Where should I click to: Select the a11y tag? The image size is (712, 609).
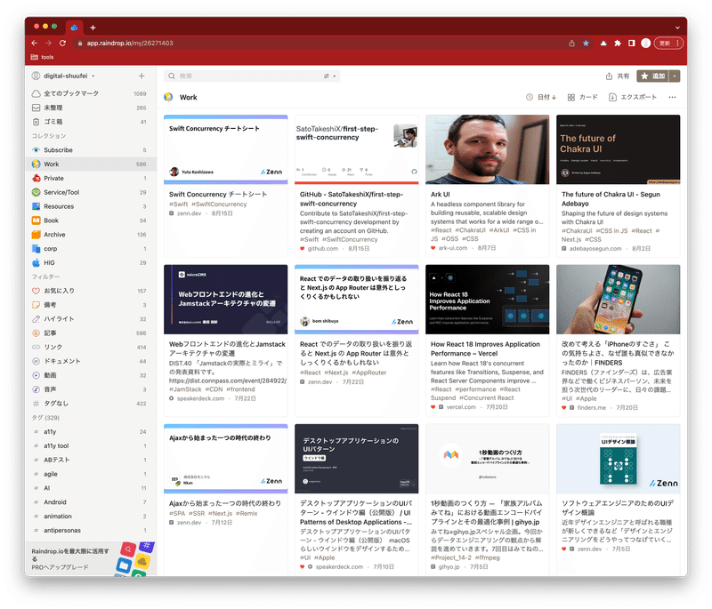(91, 432)
